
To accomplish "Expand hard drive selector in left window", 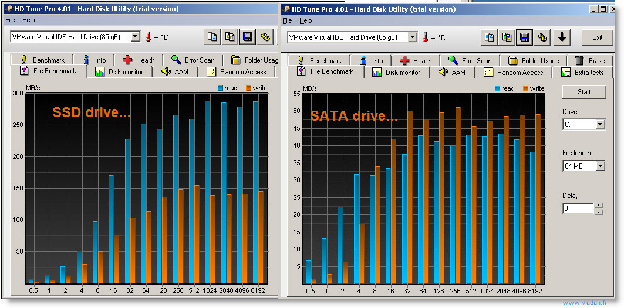I will [136, 37].
